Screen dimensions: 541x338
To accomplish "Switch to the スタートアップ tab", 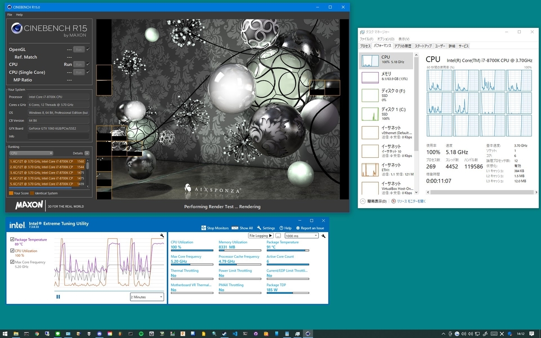I will click(423, 46).
